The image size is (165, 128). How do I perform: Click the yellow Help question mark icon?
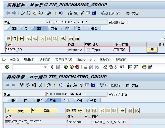[x=144, y=67]
